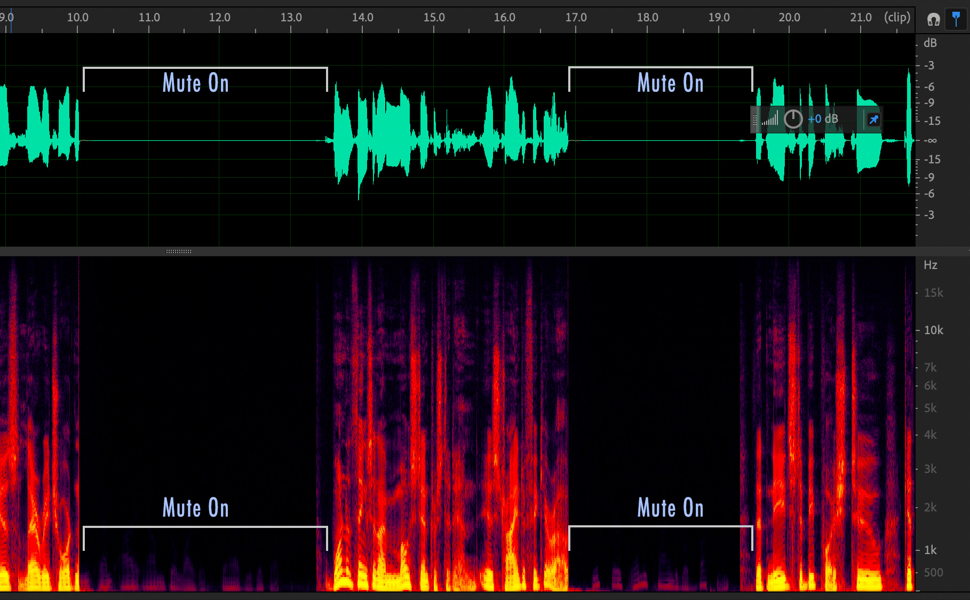Click the 14.0 mark on time ruler
The height and width of the screenshot is (600, 970).
pyautogui.click(x=362, y=17)
